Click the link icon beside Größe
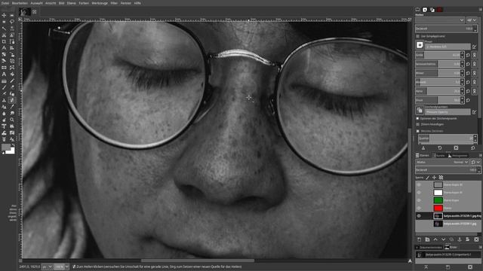483x271 pixels. point(475,55)
